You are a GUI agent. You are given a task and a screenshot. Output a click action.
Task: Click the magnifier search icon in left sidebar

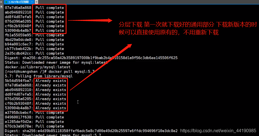click(x=1, y=7)
